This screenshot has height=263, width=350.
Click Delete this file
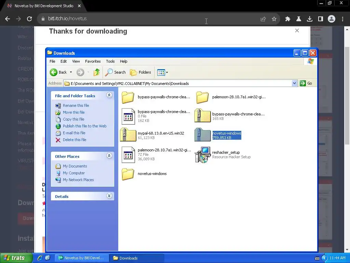(x=75, y=140)
